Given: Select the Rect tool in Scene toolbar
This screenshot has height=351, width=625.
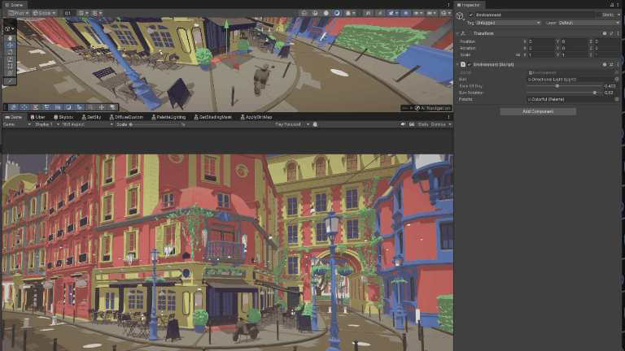Looking at the screenshot, I should [11, 67].
